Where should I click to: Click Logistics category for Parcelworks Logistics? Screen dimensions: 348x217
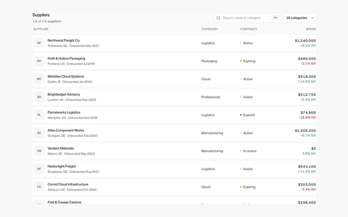(x=208, y=115)
